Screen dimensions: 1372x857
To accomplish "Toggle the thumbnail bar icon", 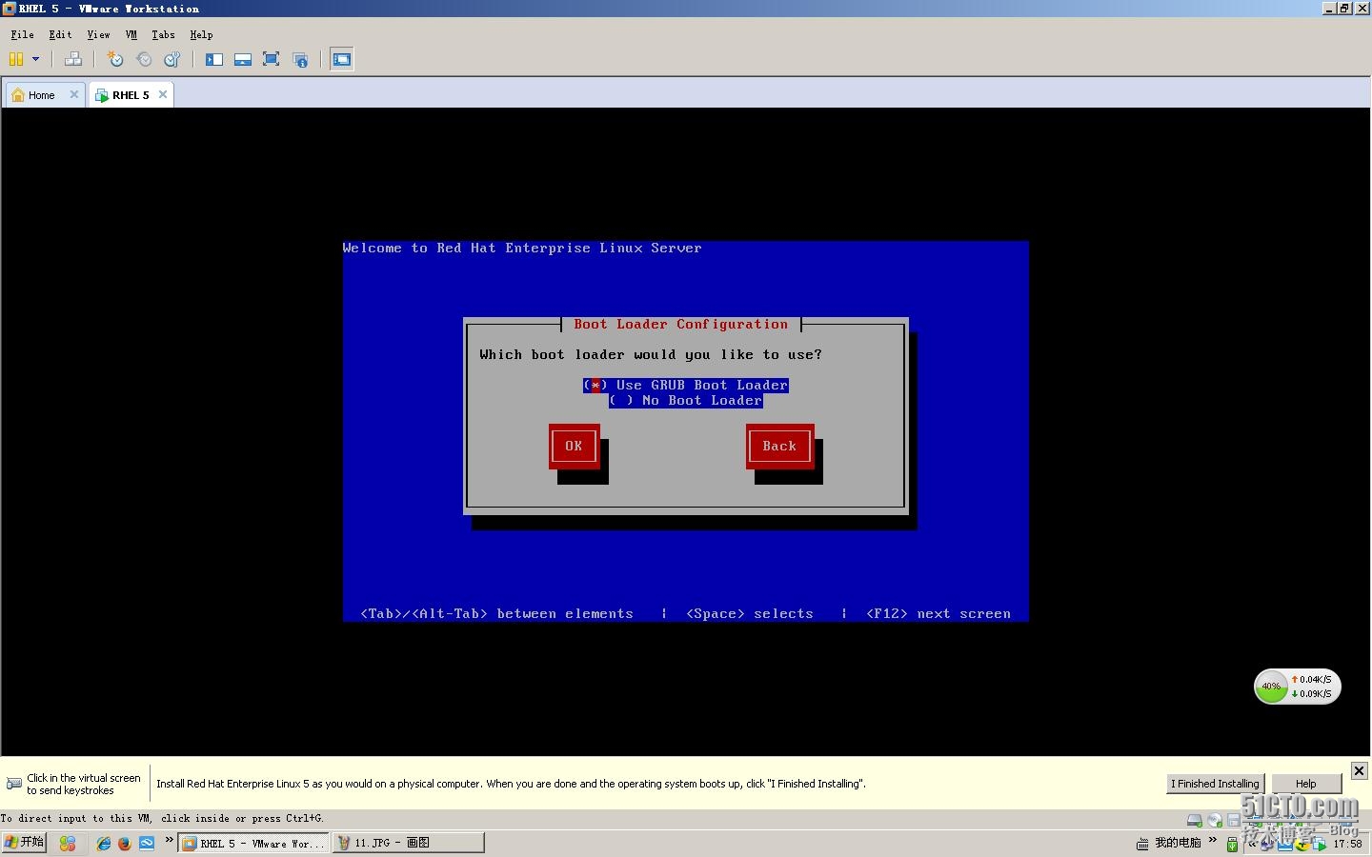I will pos(243,59).
